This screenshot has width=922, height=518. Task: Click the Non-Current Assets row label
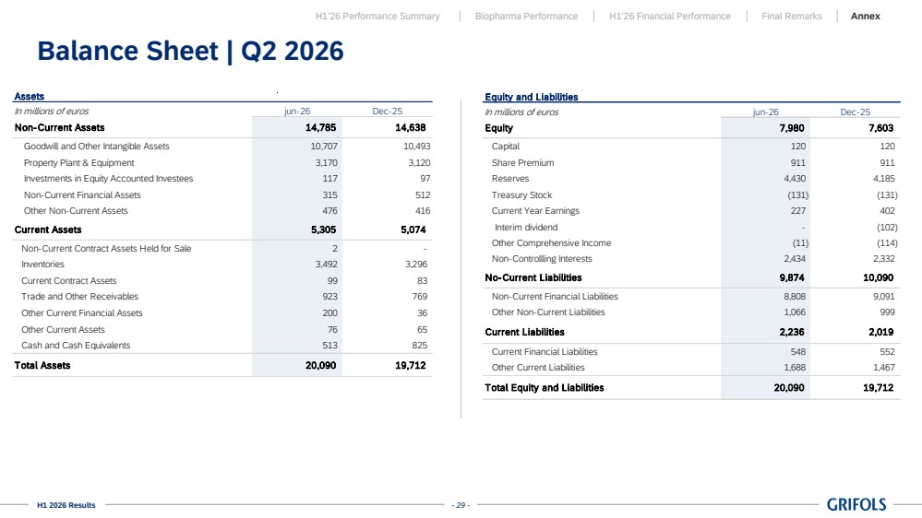coord(59,127)
